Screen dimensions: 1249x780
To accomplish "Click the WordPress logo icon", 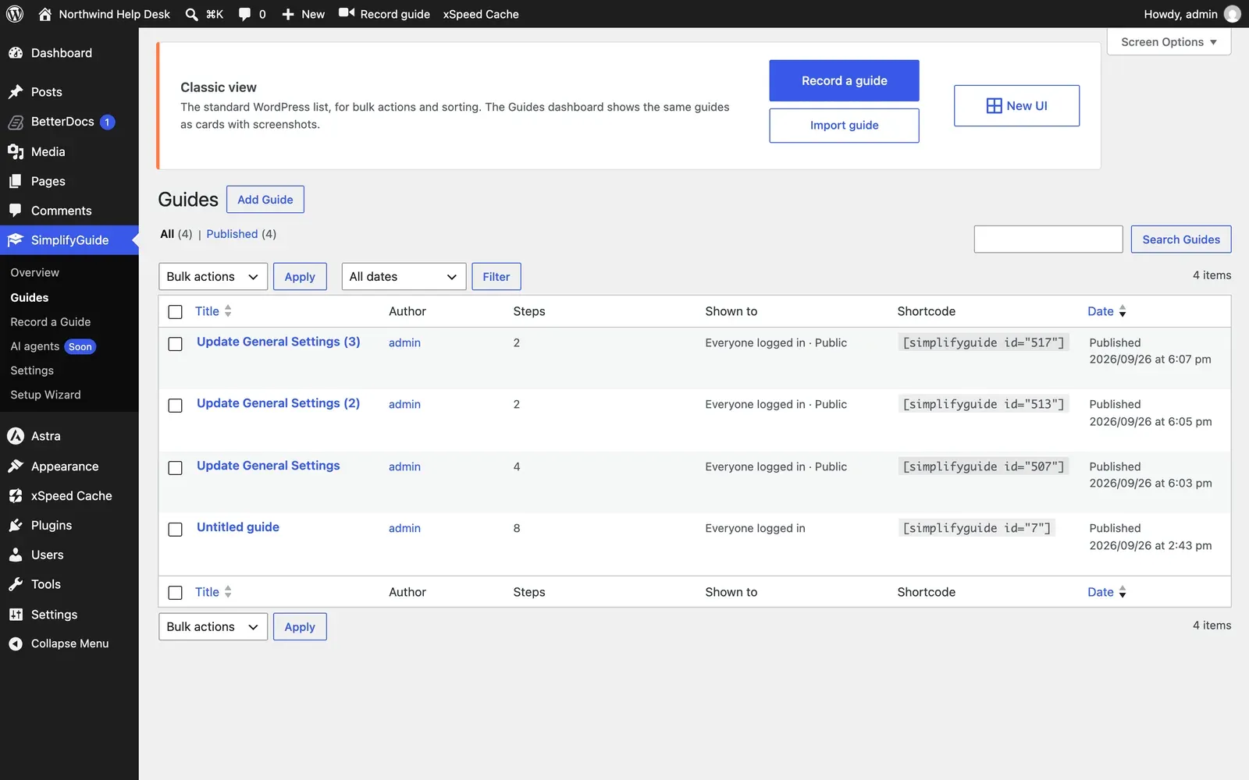I will click(x=15, y=14).
